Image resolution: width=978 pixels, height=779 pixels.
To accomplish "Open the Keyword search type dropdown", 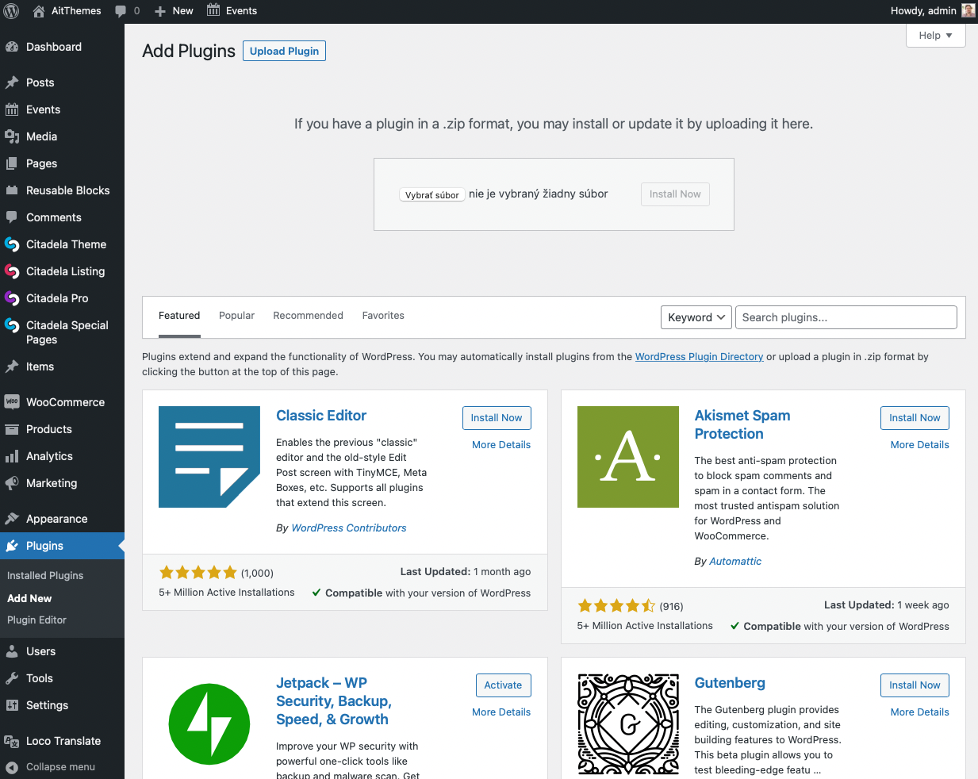I will [x=696, y=317].
